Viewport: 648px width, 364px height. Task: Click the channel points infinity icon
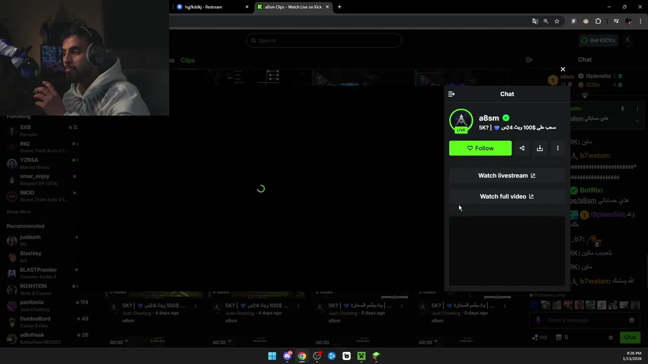tap(539, 337)
